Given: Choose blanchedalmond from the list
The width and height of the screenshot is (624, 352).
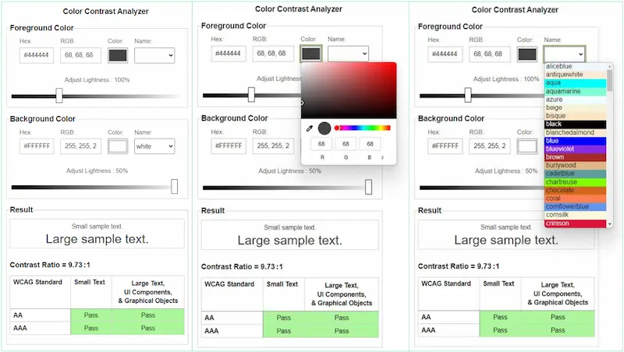Looking at the screenshot, I should click(576, 132).
